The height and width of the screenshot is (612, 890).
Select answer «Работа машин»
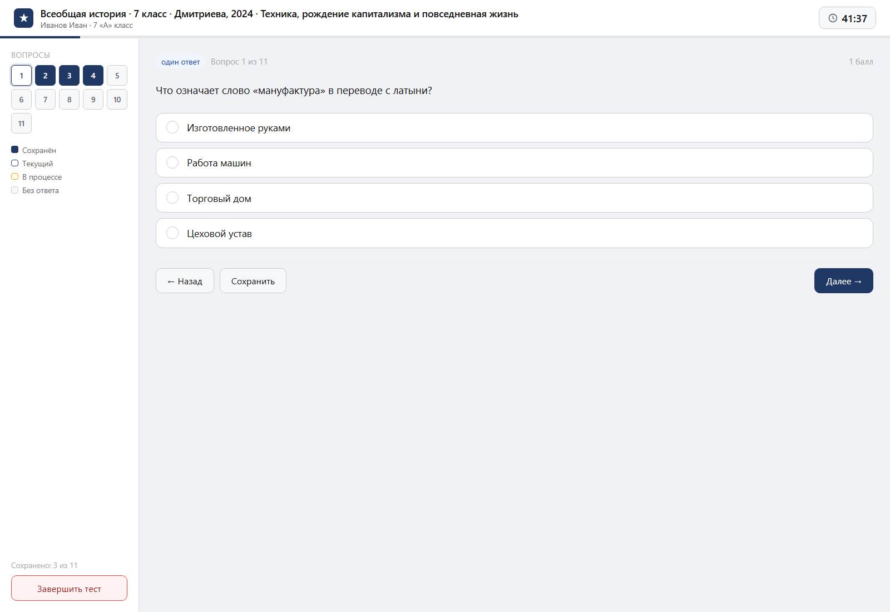(514, 162)
